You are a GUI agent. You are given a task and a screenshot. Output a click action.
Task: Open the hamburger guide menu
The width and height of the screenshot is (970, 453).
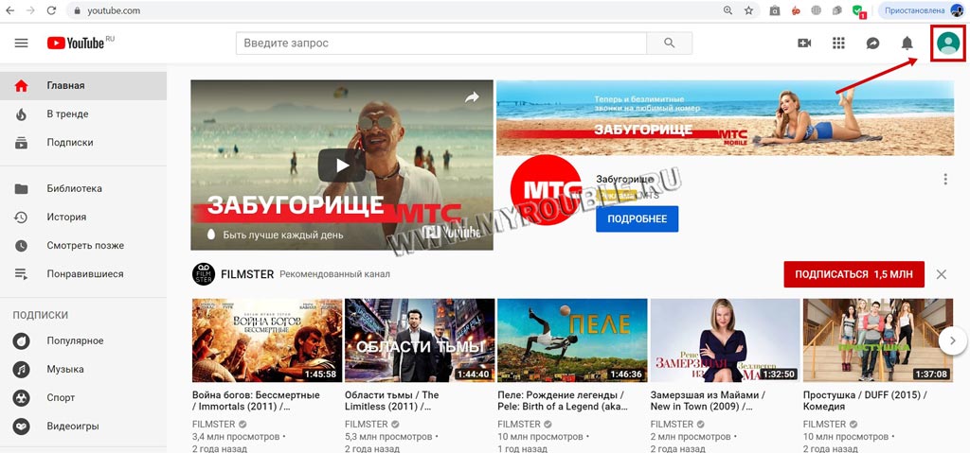pos(22,44)
